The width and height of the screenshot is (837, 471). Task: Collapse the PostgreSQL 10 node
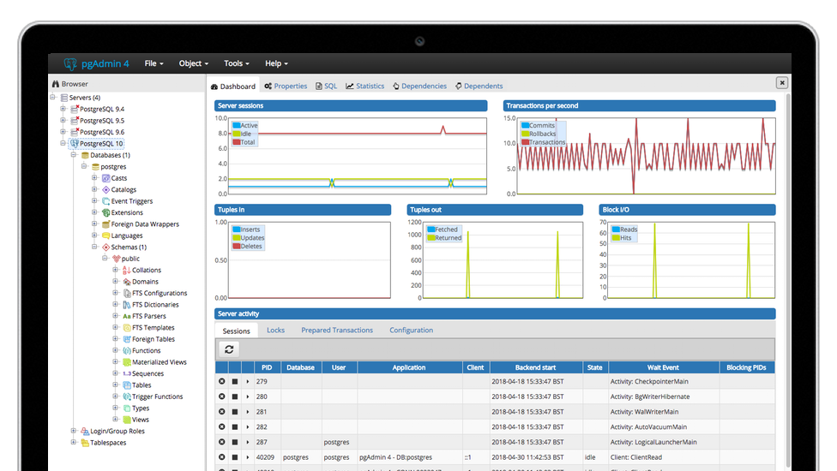click(x=63, y=143)
